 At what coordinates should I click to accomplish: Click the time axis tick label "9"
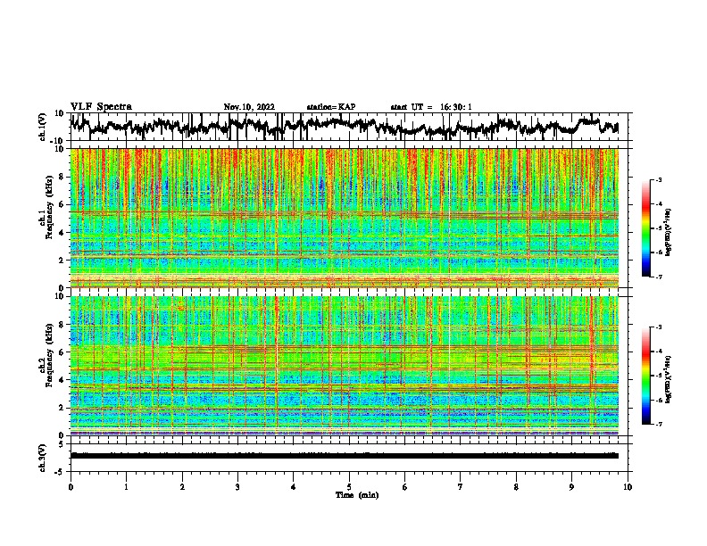point(572,487)
